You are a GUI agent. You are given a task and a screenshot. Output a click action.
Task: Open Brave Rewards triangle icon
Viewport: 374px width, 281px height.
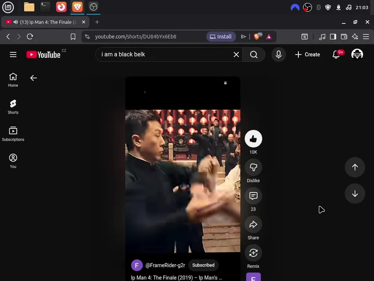[269, 37]
